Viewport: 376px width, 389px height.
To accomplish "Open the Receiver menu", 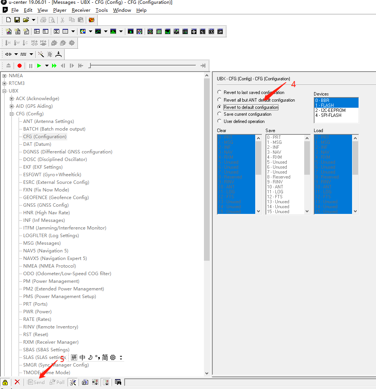I will [81, 10].
